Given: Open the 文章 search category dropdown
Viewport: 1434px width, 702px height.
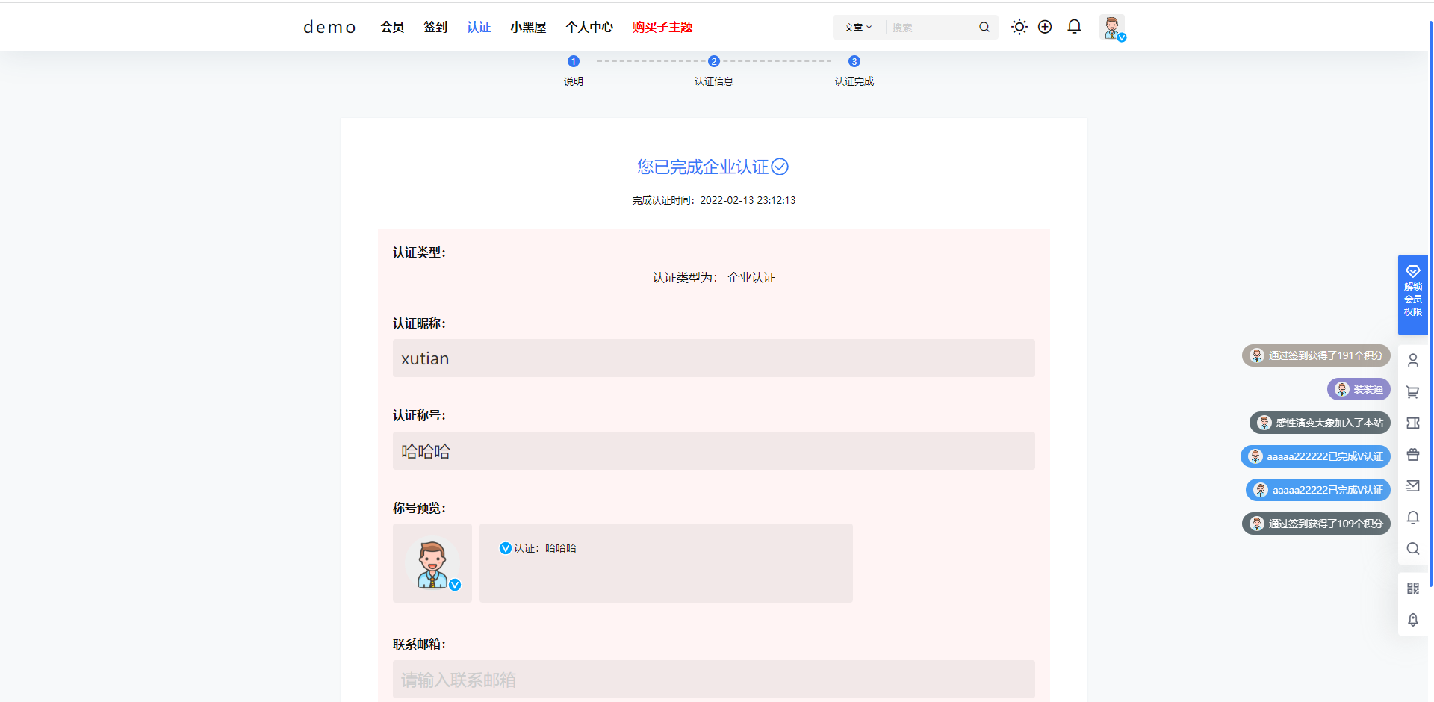Looking at the screenshot, I should pyautogui.click(x=857, y=27).
